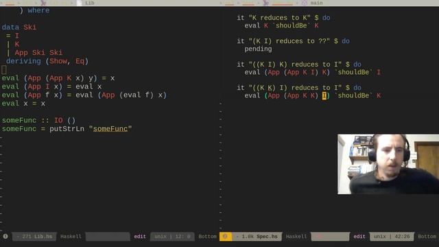Click 'it "(K I) reduces to ??"' line
The height and width of the screenshot is (247, 439).
(293, 41)
